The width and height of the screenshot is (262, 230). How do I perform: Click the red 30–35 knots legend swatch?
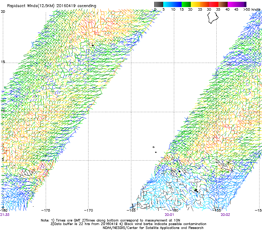(x=214, y=4)
